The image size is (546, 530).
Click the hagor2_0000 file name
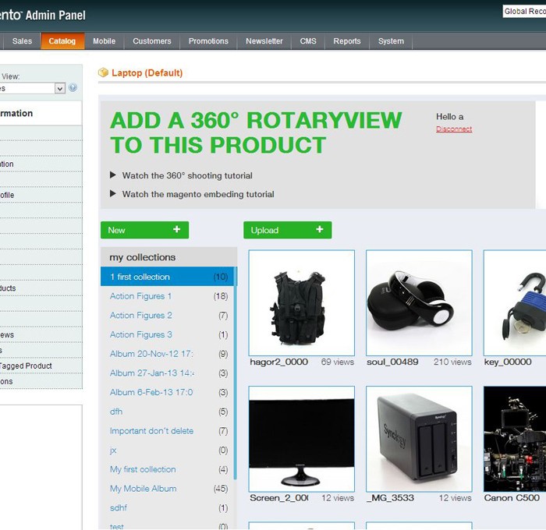[x=279, y=362]
